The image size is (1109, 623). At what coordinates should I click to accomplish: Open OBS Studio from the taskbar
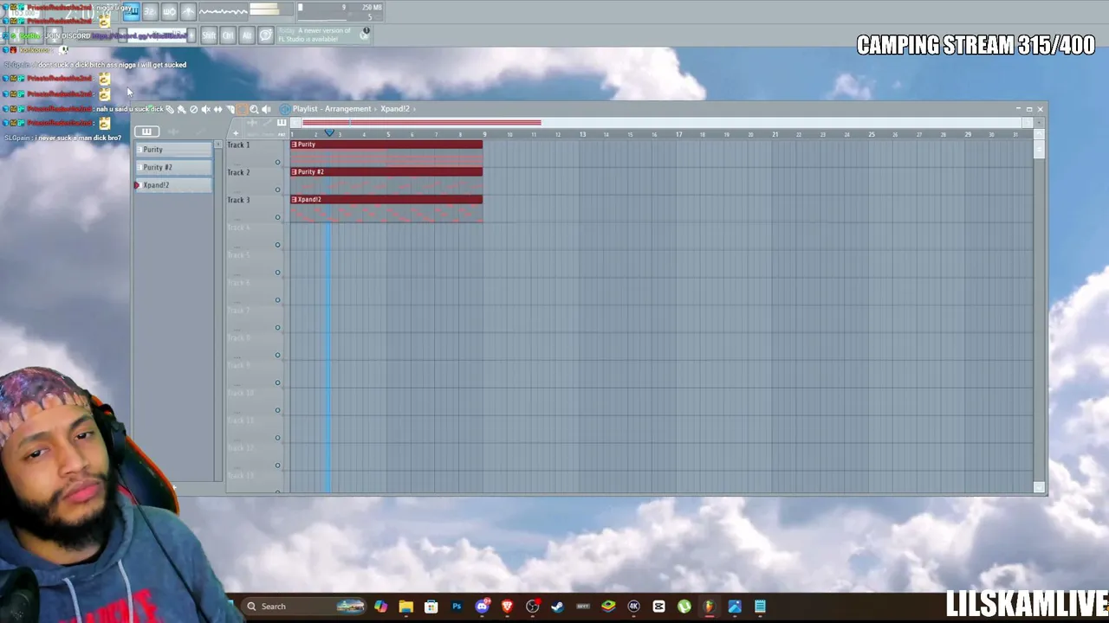click(532, 607)
